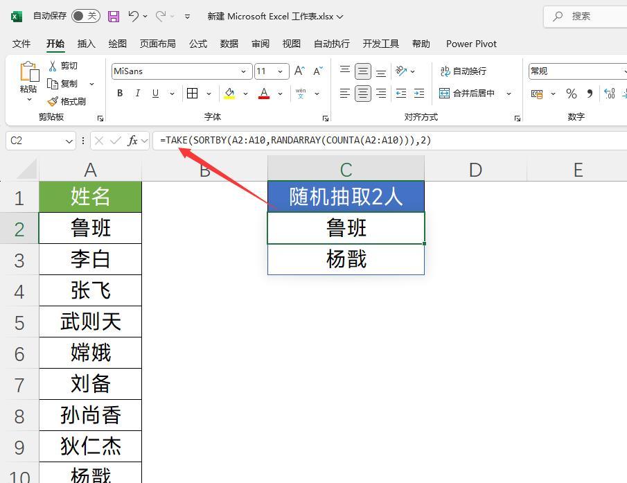Open the fill color dropdown arrow
Viewport: 627px width, 483px height.
click(245, 94)
